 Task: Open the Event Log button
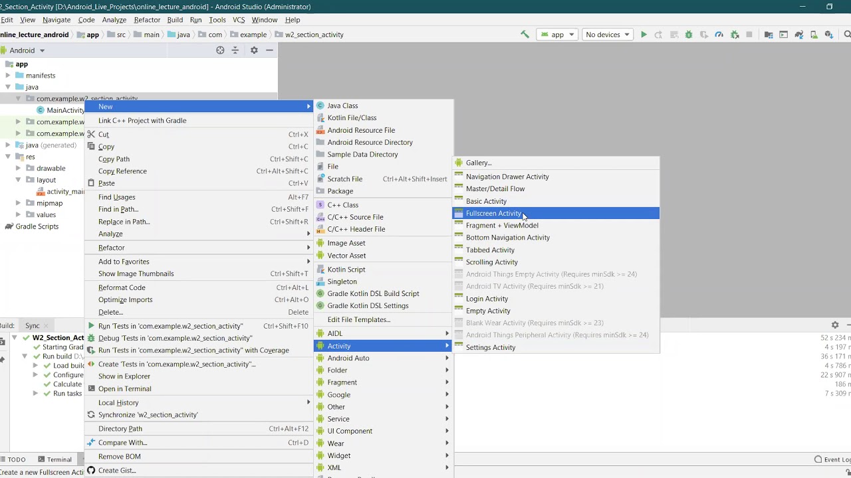(x=832, y=459)
